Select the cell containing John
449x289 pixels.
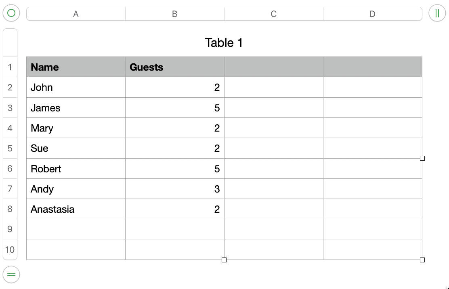tap(76, 88)
